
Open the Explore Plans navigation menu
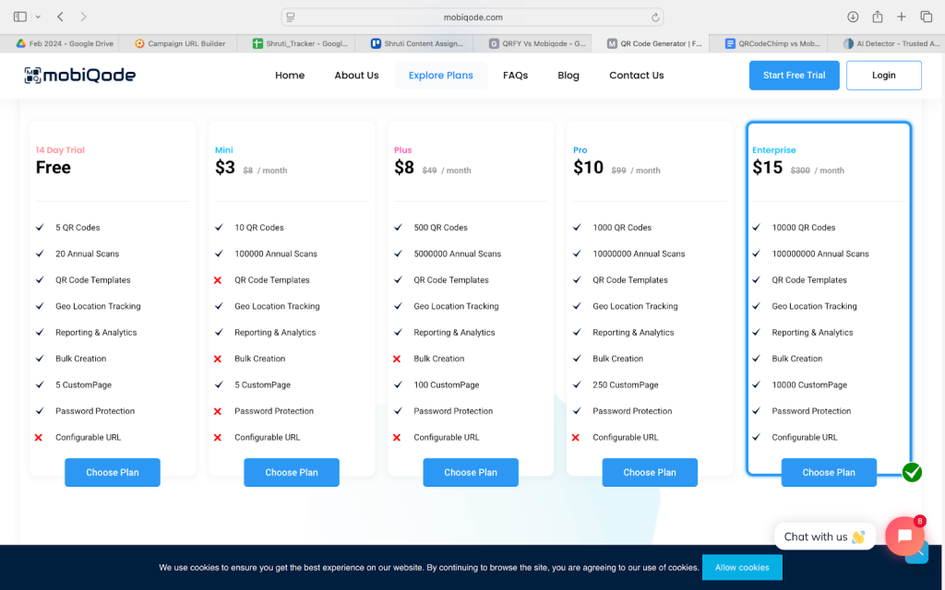point(440,76)
